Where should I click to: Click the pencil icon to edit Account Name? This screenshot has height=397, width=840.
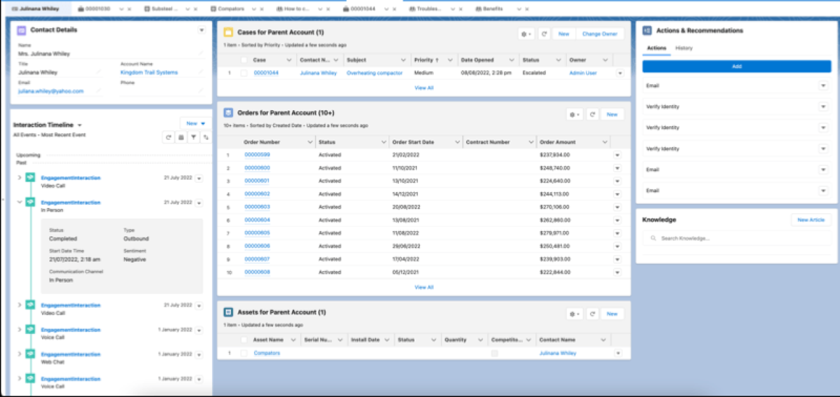(201, 72)
